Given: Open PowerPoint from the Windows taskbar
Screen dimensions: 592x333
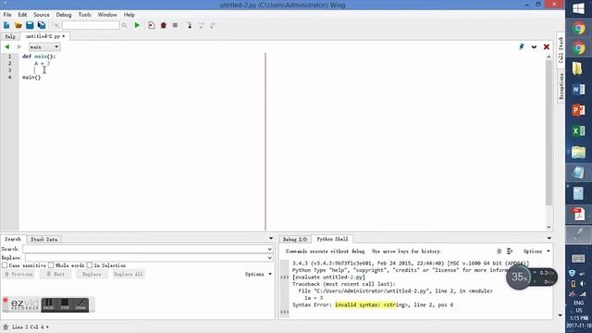Looking at the screenshot, I should coord(578,110).
